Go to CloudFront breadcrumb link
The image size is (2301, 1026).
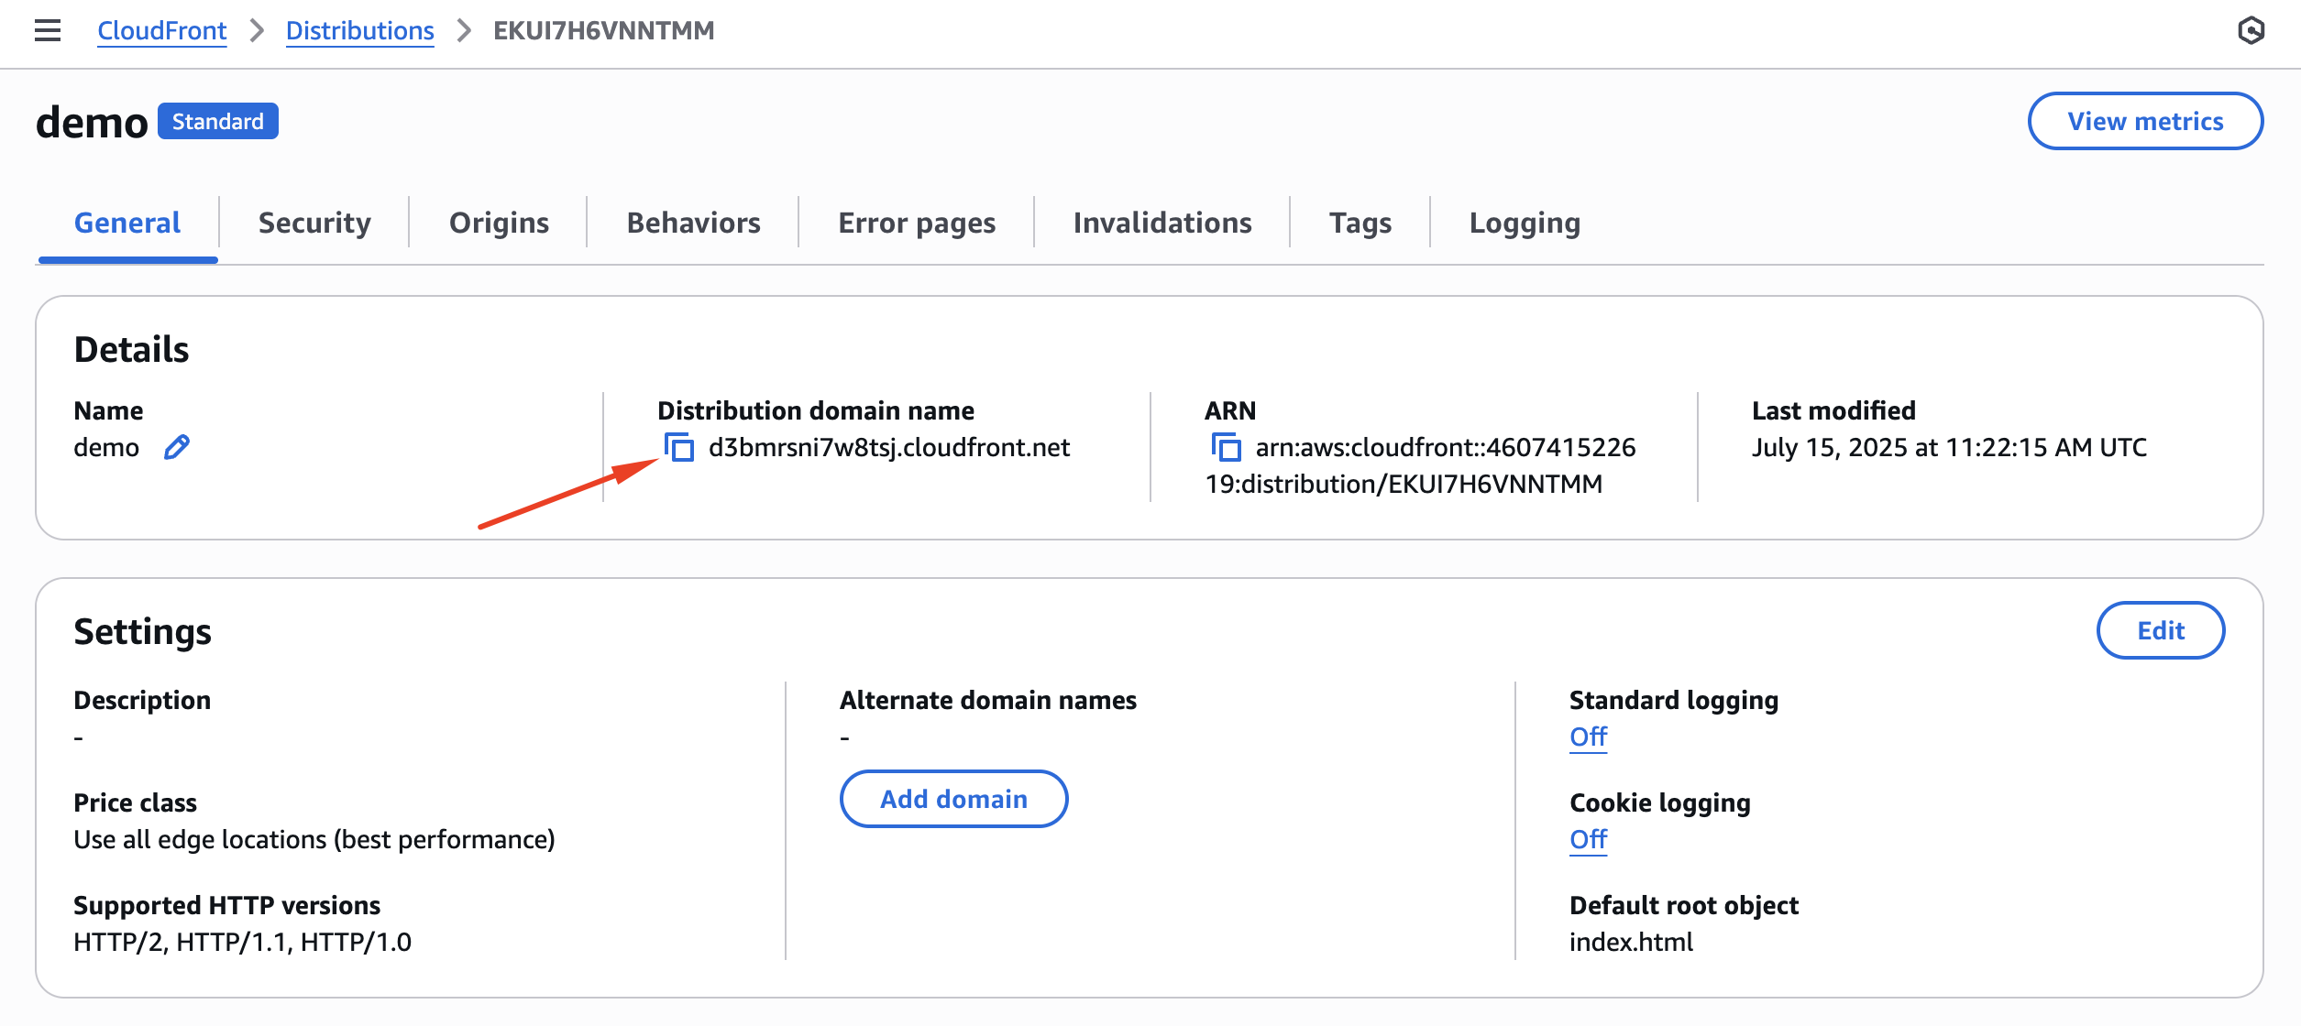(161, 31)
